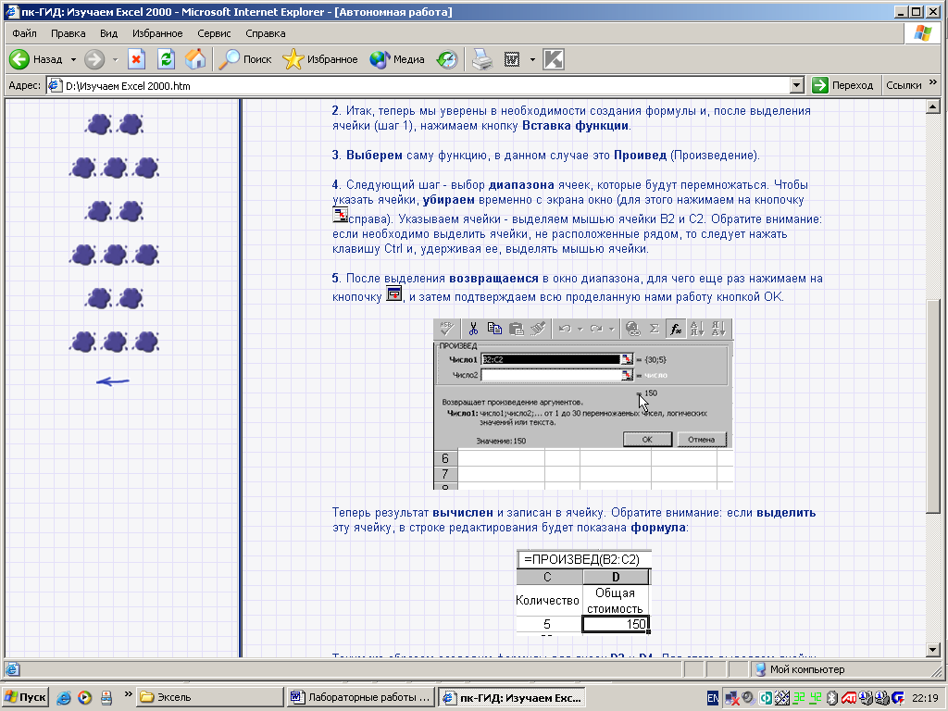Expand the quick launch chevron

128,694
